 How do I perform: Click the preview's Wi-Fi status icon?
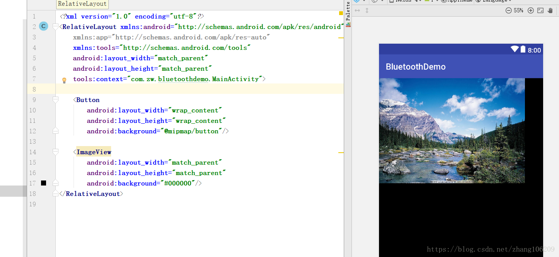click(x=514, y=49)
